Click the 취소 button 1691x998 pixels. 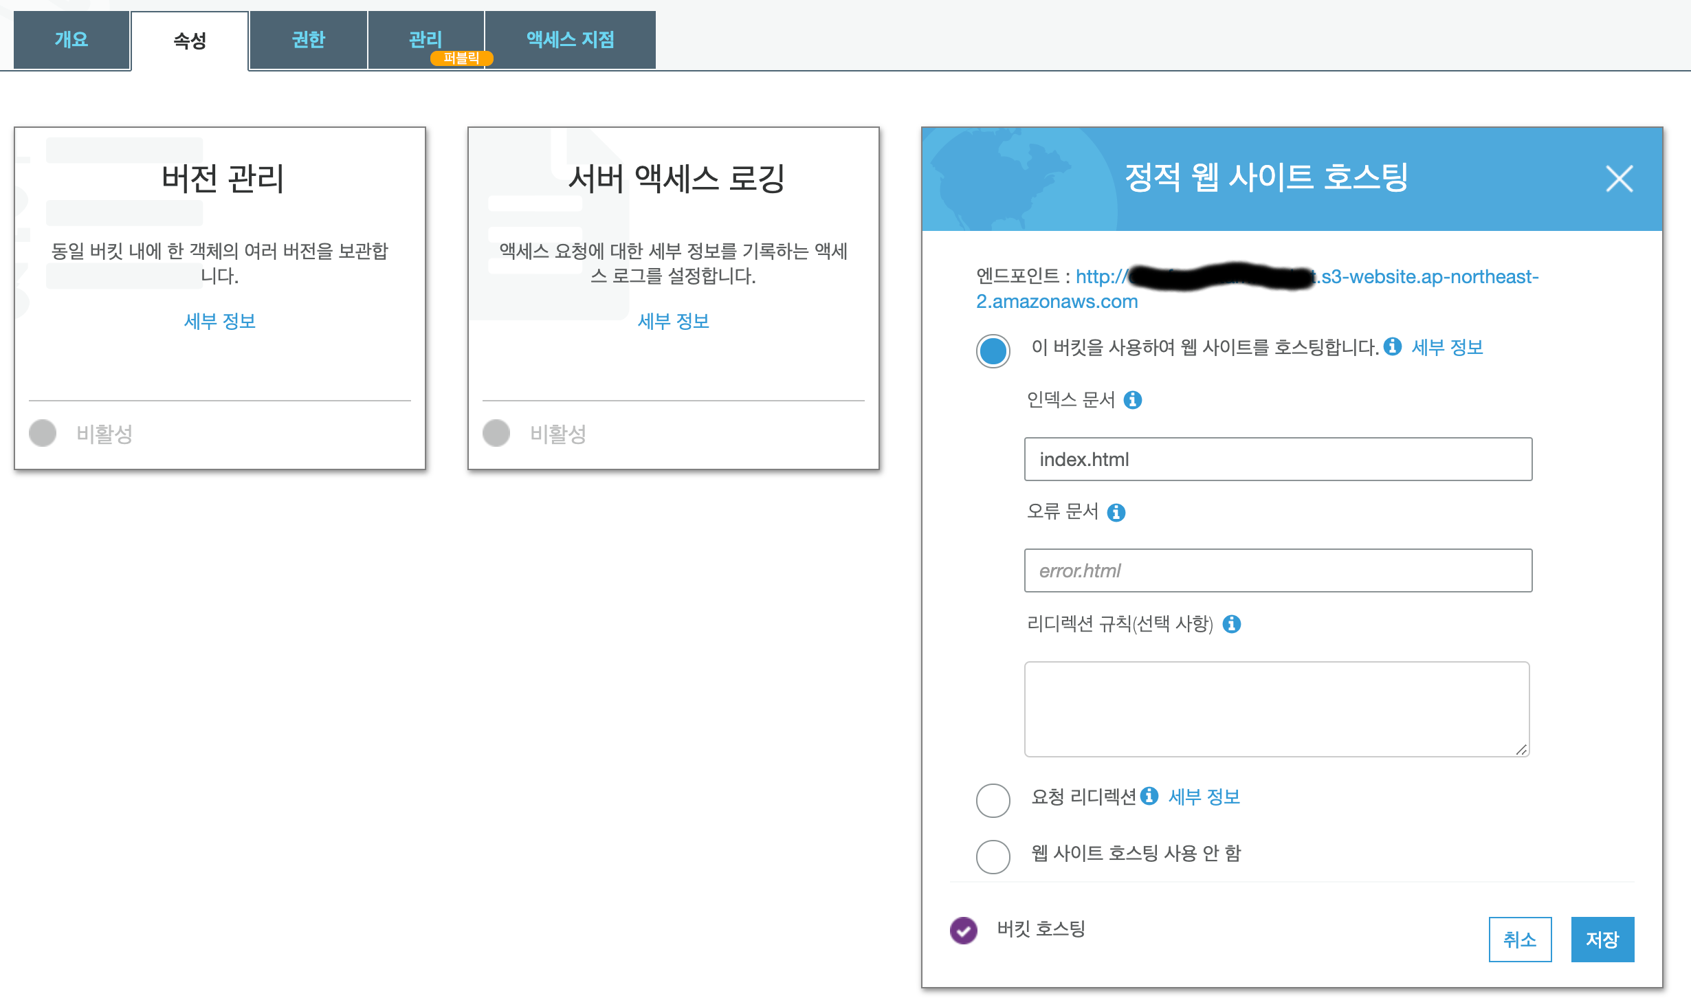[1520, 940]
